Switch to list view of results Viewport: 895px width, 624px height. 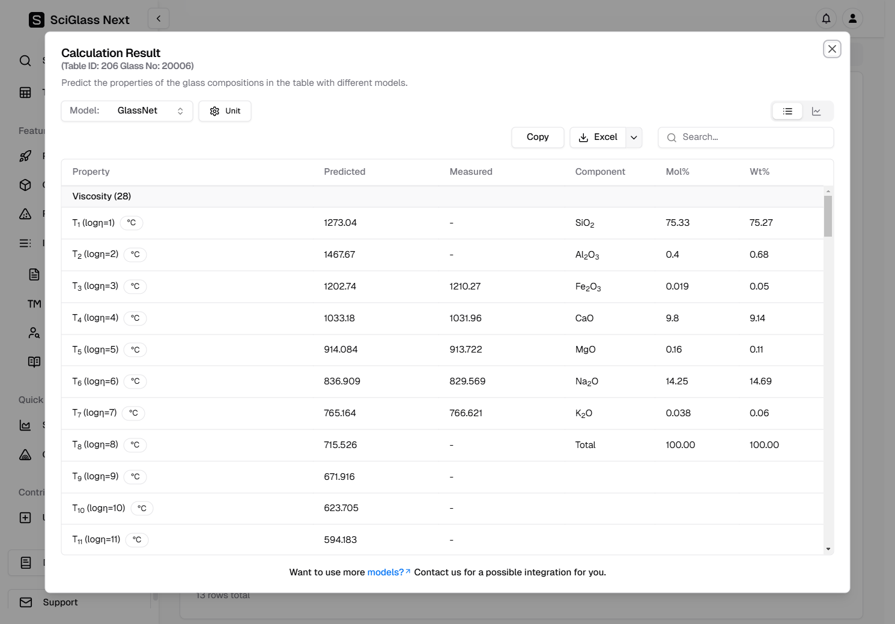787,111
